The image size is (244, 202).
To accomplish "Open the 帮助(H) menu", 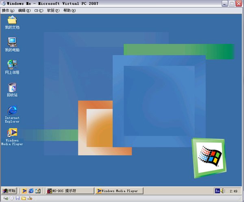I will (70, 11).
